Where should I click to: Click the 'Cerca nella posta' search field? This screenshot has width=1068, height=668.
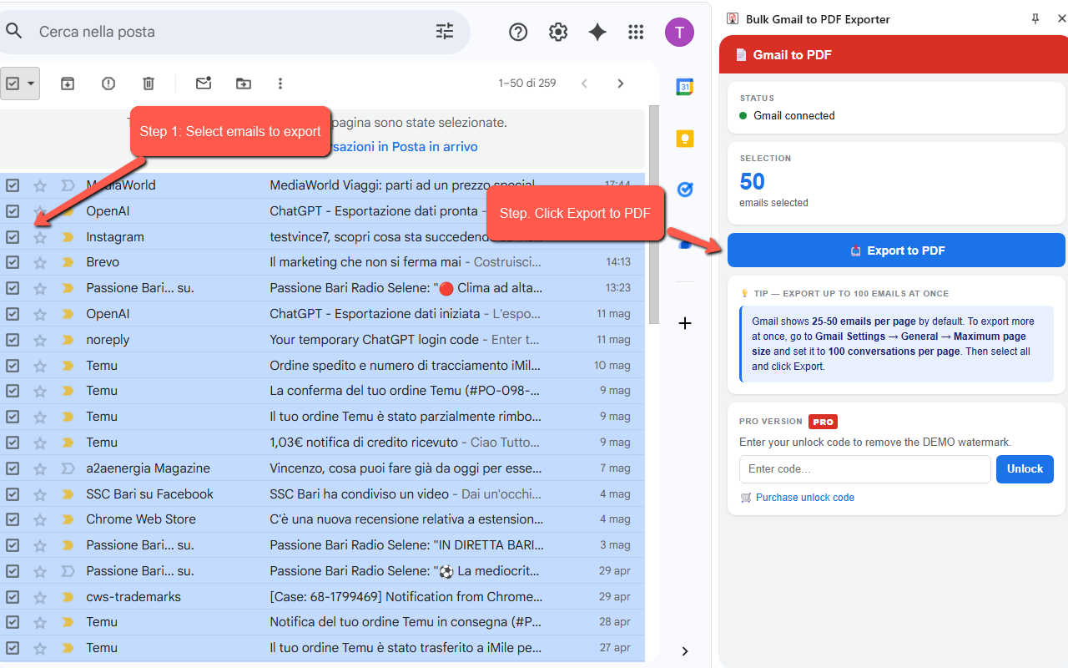click(x=234, y=32)
